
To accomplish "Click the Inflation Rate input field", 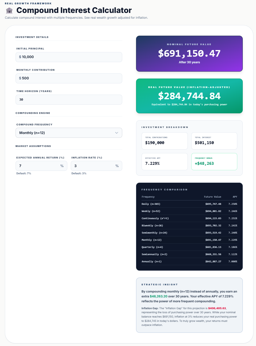I will coord(96,166).
